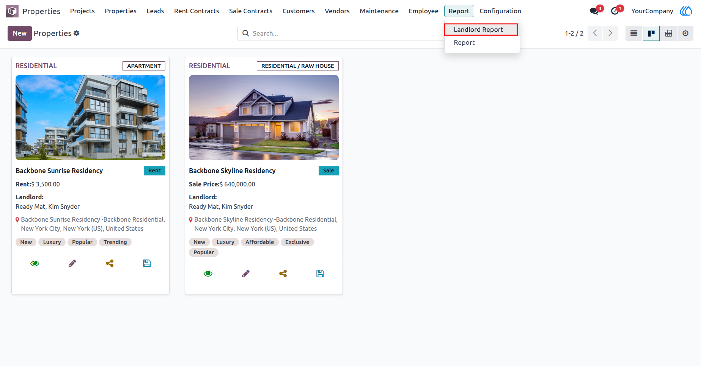Switch to pivot table view
The height and width of the screenshot is (366, 701).
669,33
